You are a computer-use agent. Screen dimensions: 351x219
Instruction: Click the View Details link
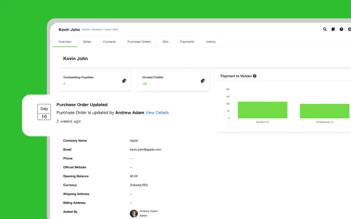157,113
